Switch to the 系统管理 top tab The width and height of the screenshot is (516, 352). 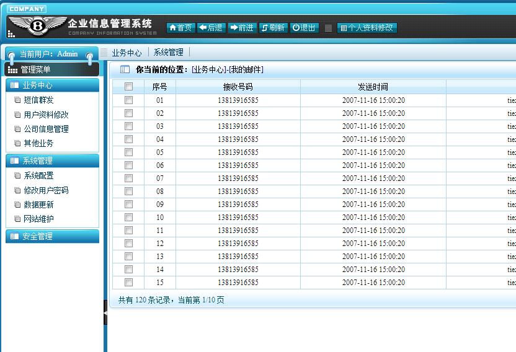tap(169, 53)
